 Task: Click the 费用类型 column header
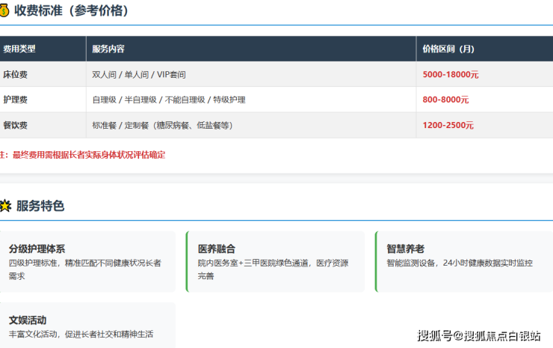point(19,49)
